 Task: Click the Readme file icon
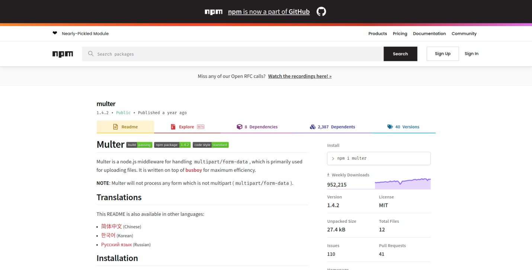[115, 127]
